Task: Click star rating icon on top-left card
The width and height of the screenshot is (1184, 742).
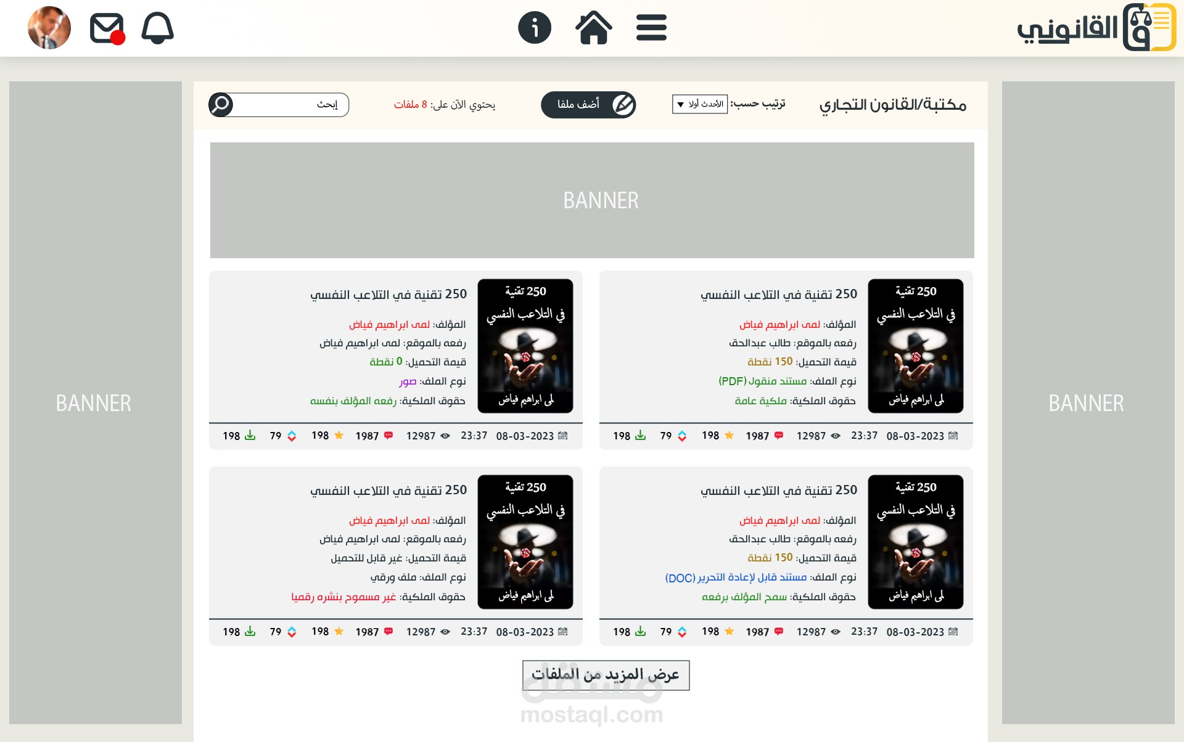Action: [339, 436]
